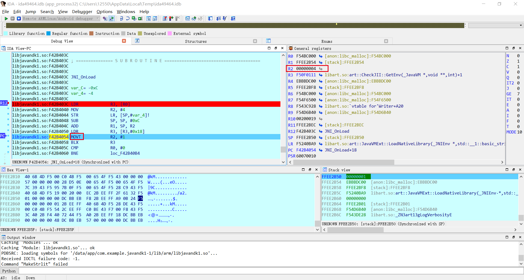The width and height of the screenshot is (524, 280).
Task: Close the Structures tab
Action: point(255,41)
